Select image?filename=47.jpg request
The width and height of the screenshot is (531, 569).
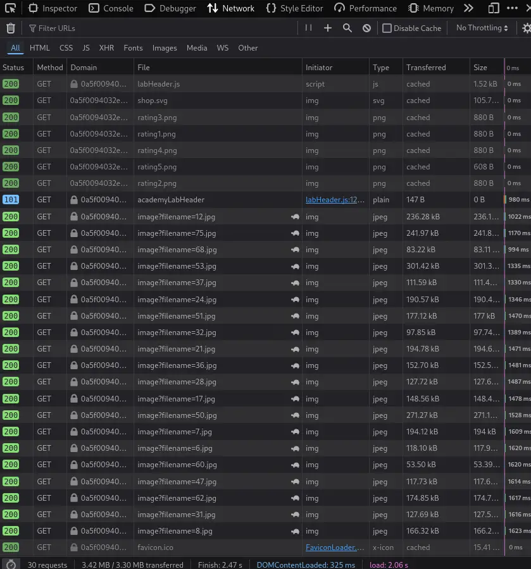[266, 482]
